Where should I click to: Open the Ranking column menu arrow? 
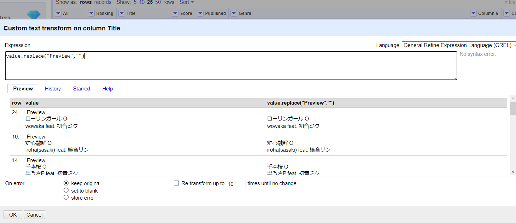pyautogui.click(x=91, y=13)
